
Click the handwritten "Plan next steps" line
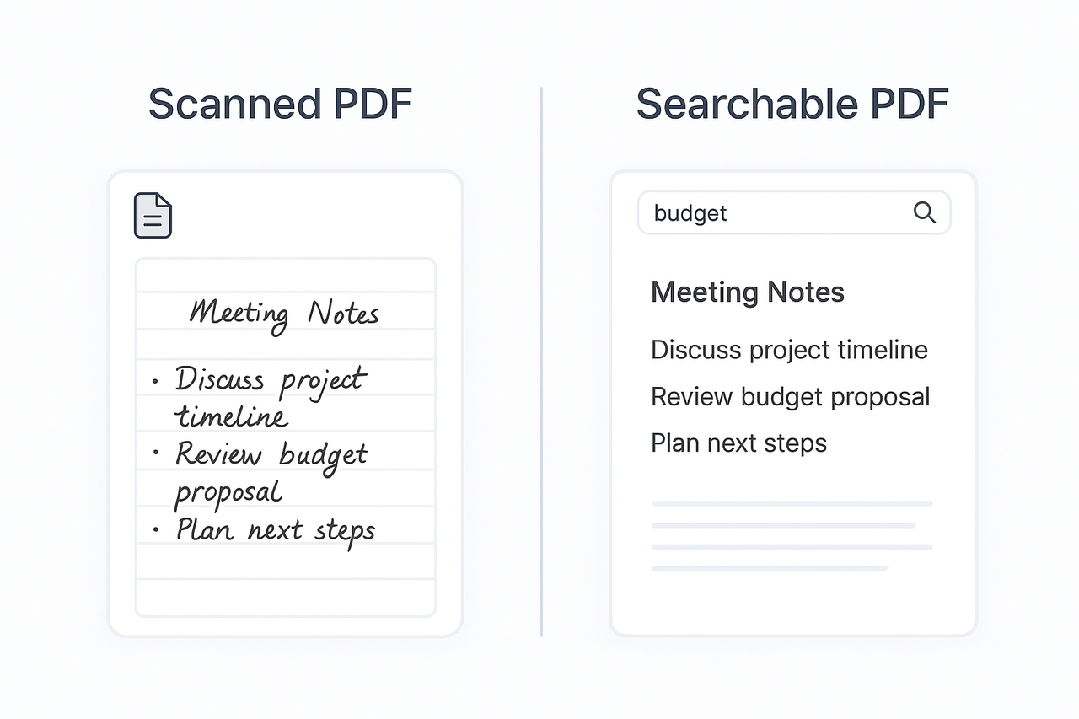tap(275, 531)
